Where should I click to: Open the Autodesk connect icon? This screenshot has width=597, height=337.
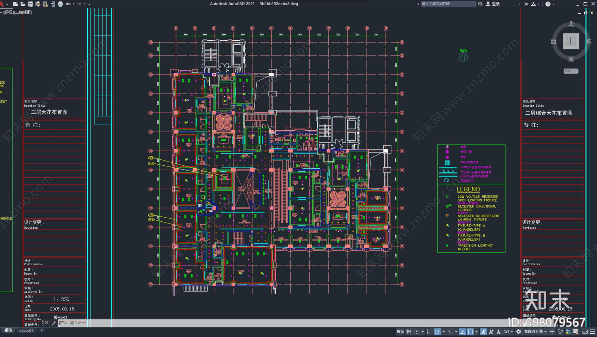pos(534,4)
